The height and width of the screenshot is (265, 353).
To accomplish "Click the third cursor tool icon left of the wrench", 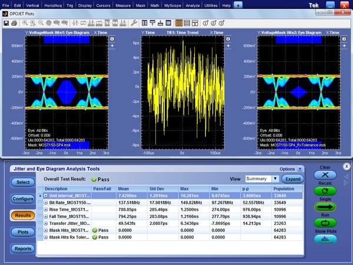I will click(x=91, y=23).
